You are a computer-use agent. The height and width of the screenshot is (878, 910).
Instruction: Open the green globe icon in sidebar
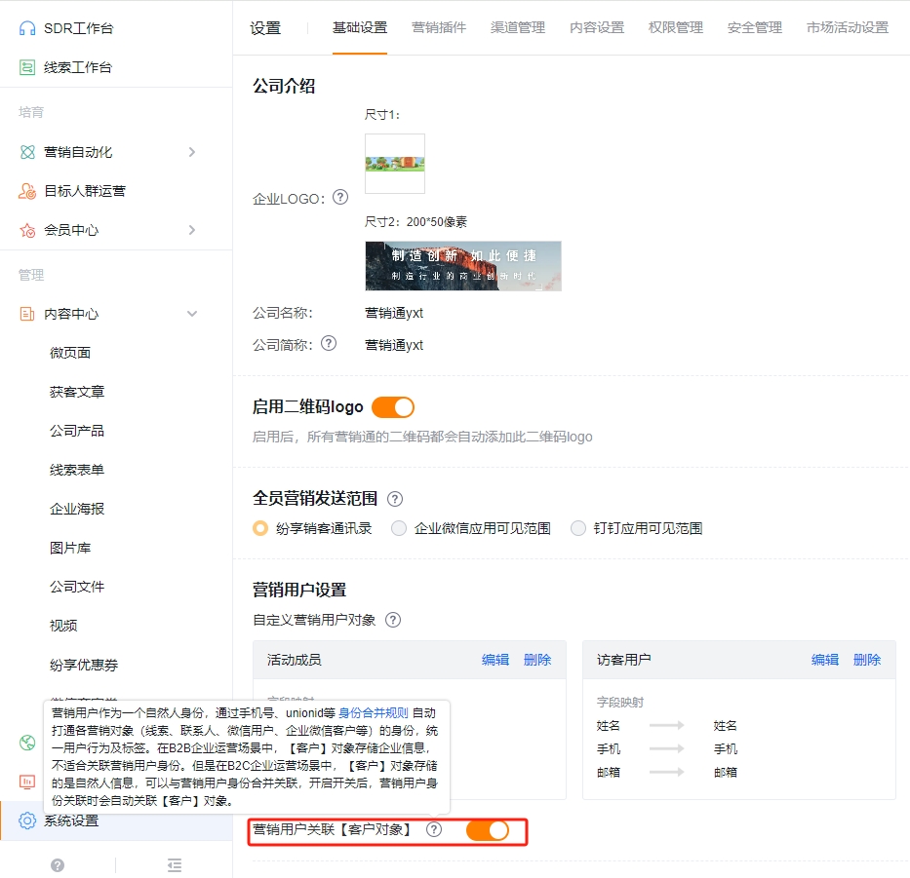26,742
